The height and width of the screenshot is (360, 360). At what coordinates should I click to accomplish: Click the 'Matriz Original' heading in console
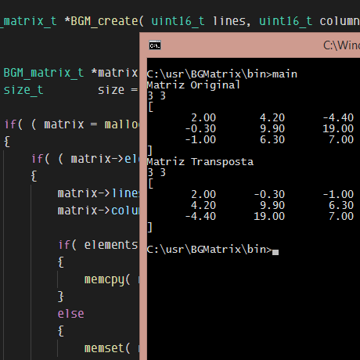[x=193, y=85]
